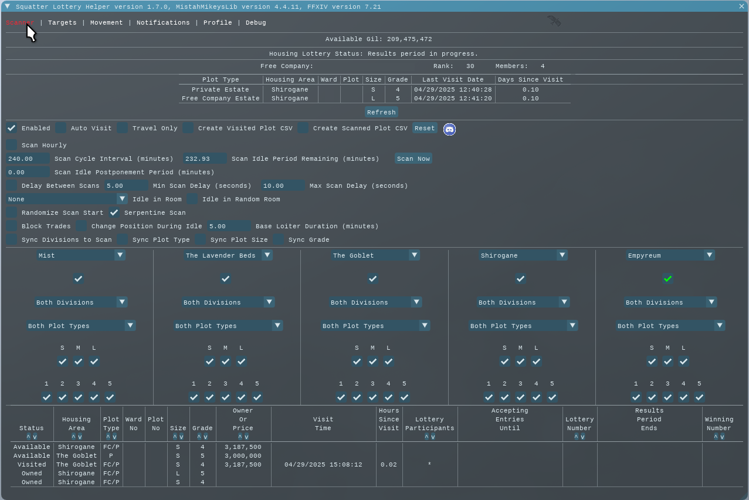
Task: Open the Discord link icon
Action: pos(449,129)
